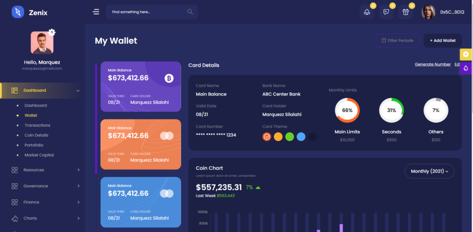
Task: Open the yellow settings gear side tab
Action: (466, 54)
